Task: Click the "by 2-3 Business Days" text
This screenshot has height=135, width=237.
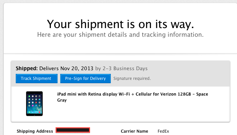Action: pos(122,69)
